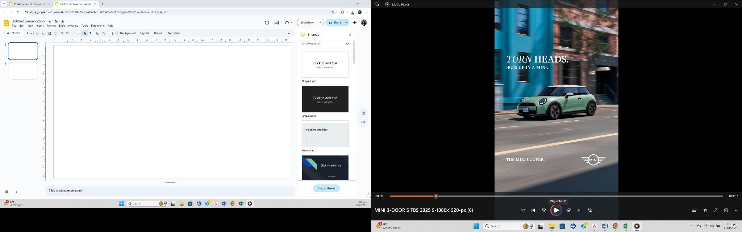Select the Simple Dark theme thumbnail

325,99
